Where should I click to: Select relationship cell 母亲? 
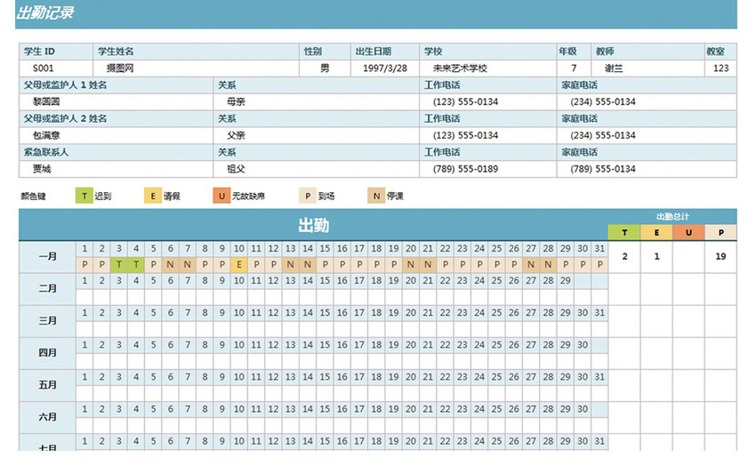317,101
